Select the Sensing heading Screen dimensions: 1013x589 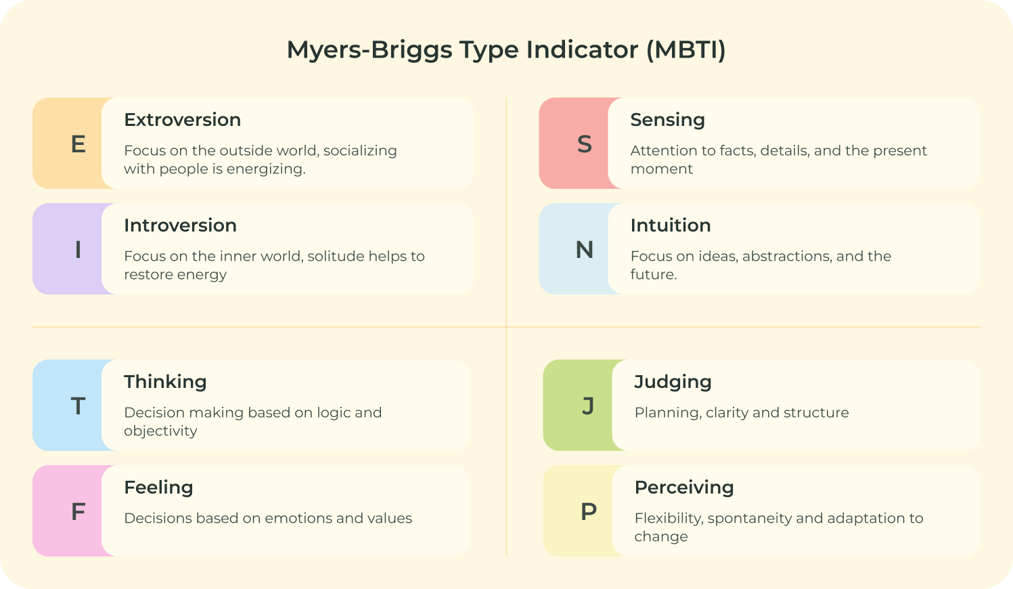click(668, 121)
